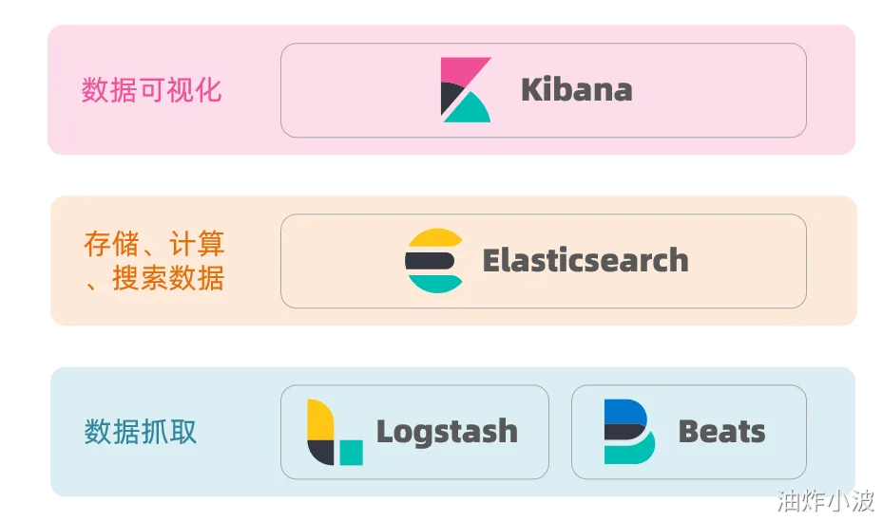Click the teal bottom curve of the Beats logo
The height and width of the screenshot is (521, 883).
point(631,452)
